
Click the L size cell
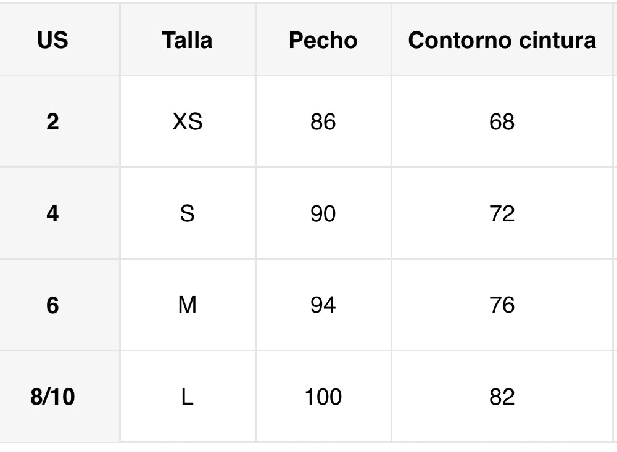(187, 397)
